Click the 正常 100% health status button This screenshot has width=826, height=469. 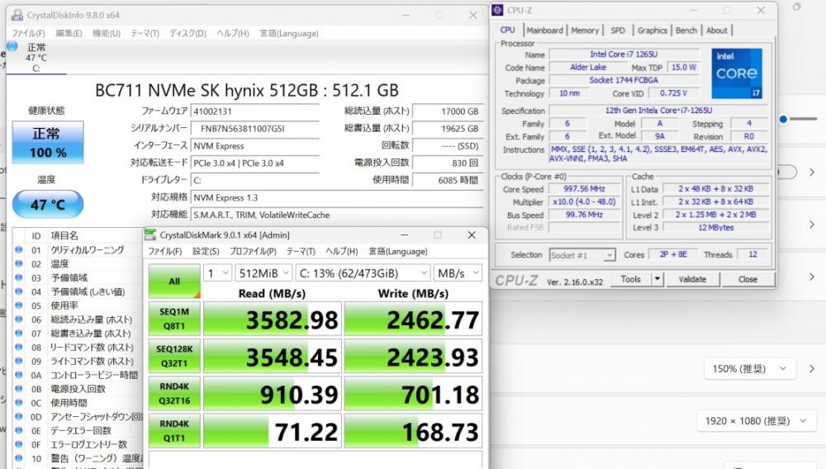tap(48, 142)
